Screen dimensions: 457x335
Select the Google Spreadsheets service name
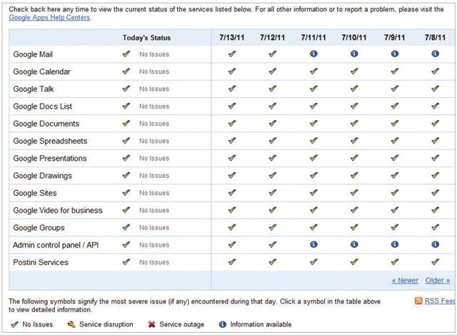point(50,141)
